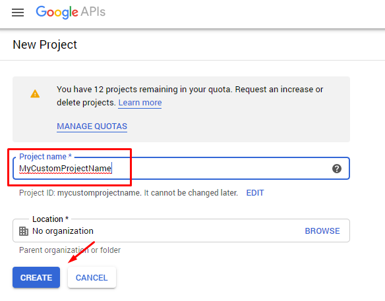The height and width of the screenshot is (301, 385).
Task: Click the organization building icon
Action: click(x=24, y=231)
